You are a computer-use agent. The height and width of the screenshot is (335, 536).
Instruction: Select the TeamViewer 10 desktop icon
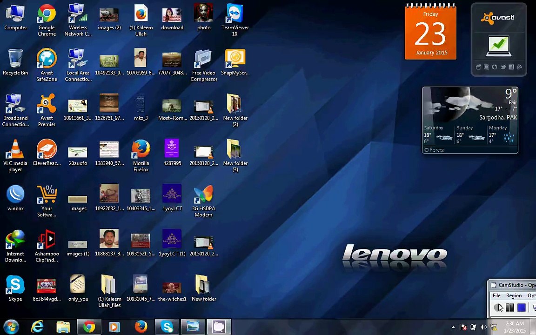click(x=235, y=20)
